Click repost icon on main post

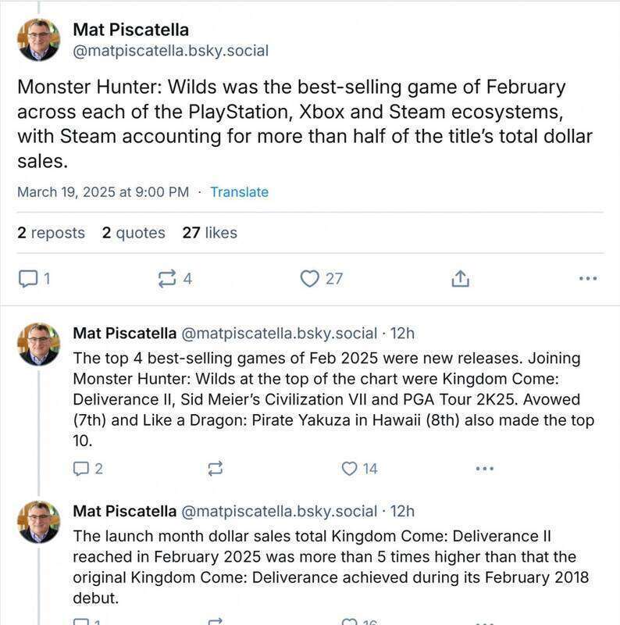[x=167, y=278]
